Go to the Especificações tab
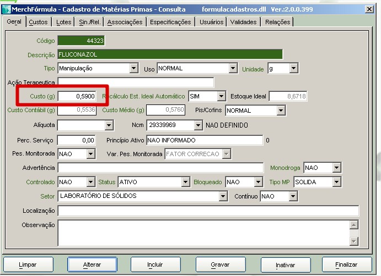 coord(170,22)
